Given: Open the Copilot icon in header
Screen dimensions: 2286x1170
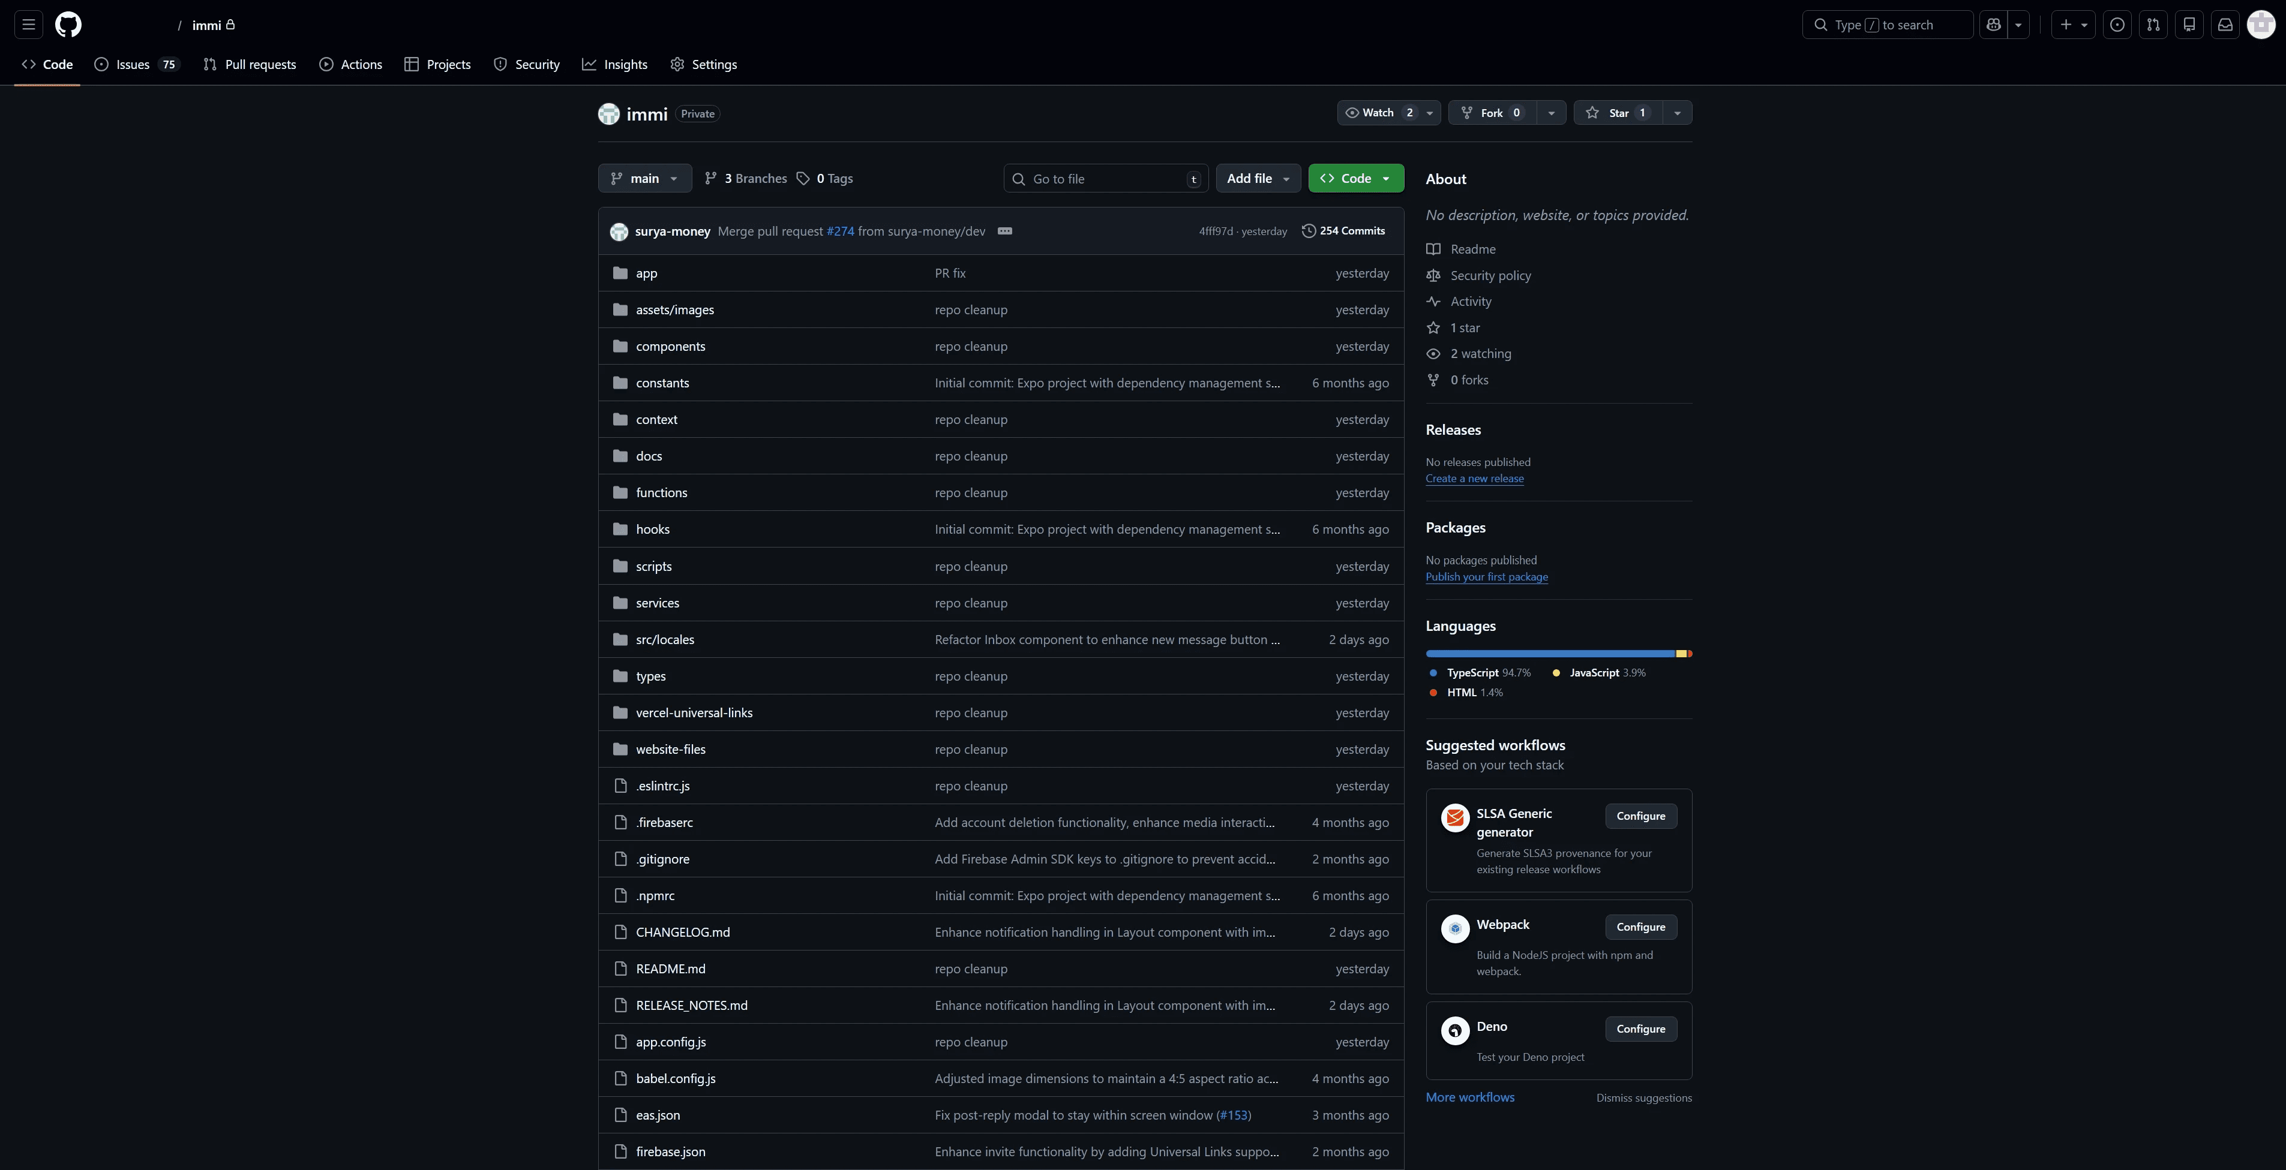Looking at the screenshot, I should [1993, 25].
